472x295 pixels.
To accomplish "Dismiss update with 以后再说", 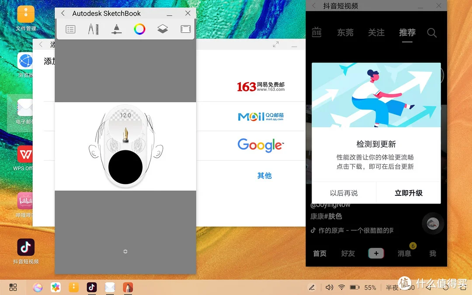I will (344, 193).
